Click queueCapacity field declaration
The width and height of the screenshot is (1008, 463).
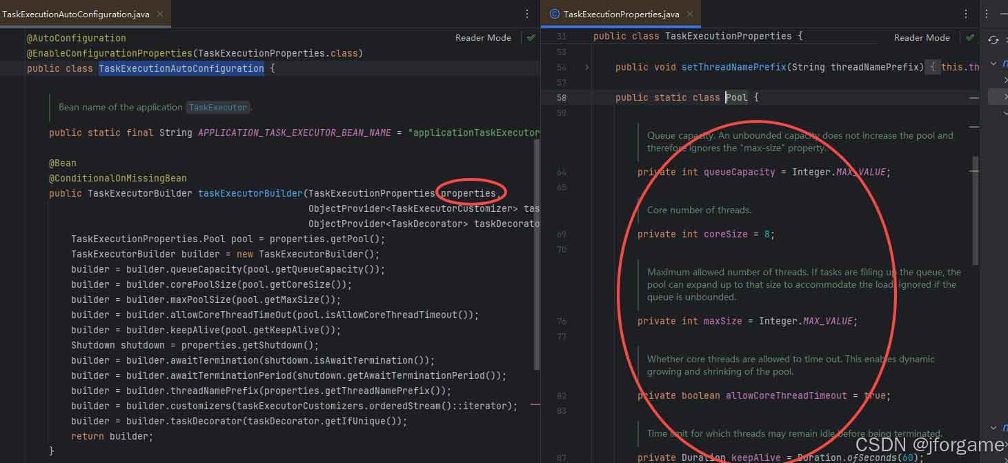pyautogui.click(x=764, y=173)
